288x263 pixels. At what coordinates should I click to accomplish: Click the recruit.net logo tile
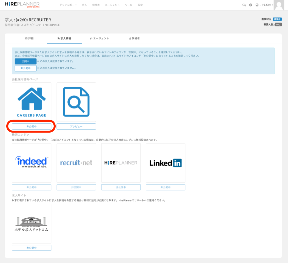pos(76,163)
